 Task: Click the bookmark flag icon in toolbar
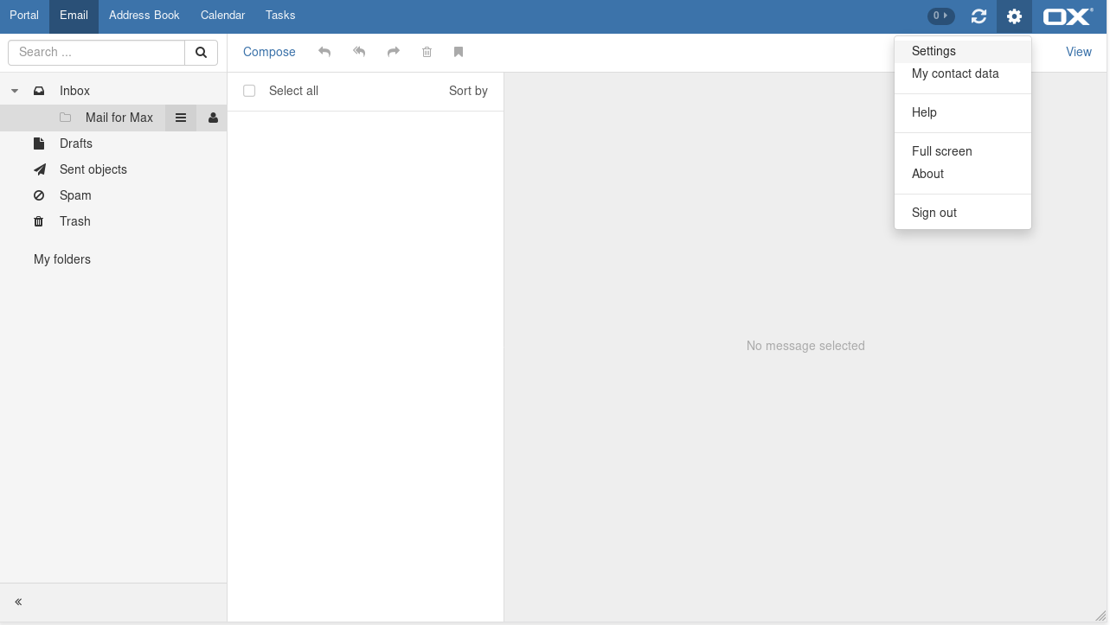coord(459,52)
